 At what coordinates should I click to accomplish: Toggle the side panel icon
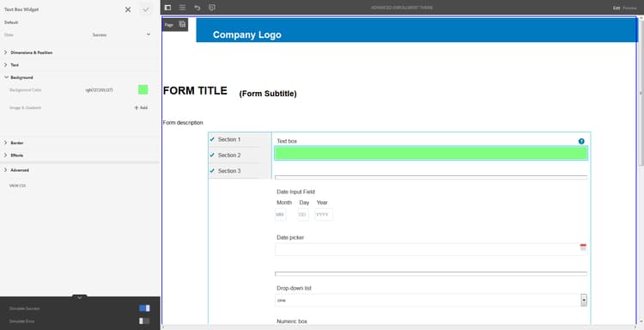167,8
